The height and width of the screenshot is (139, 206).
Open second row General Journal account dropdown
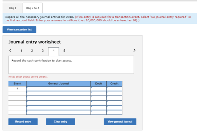coord(58,93)
